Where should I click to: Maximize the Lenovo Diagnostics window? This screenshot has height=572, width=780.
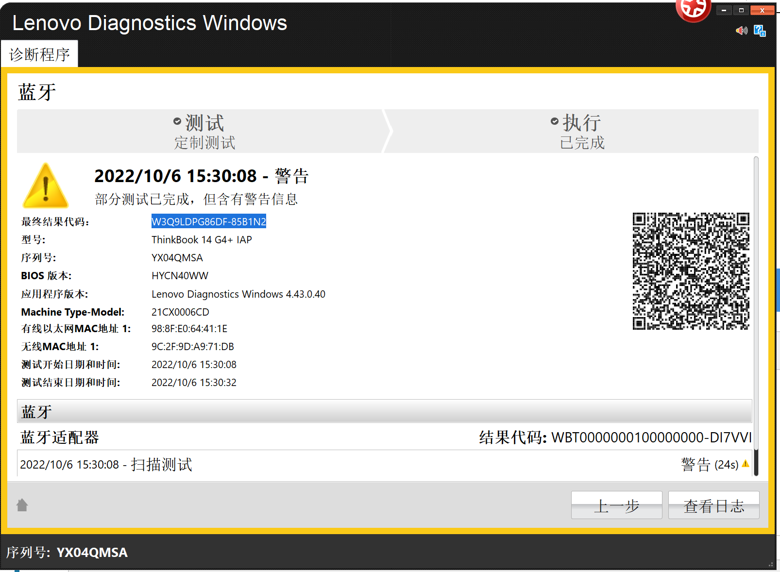point(741,10)
